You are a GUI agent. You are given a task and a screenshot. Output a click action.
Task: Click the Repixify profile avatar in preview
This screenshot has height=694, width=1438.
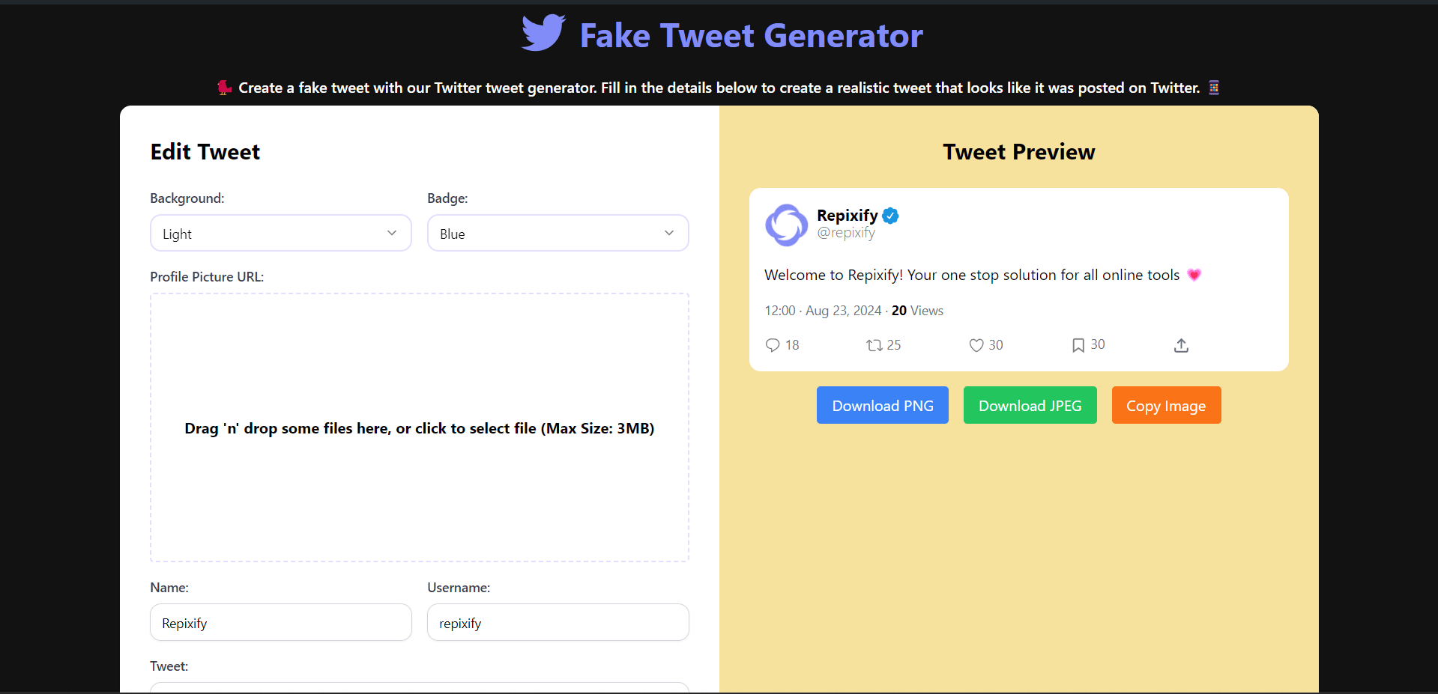click(785, 225)
